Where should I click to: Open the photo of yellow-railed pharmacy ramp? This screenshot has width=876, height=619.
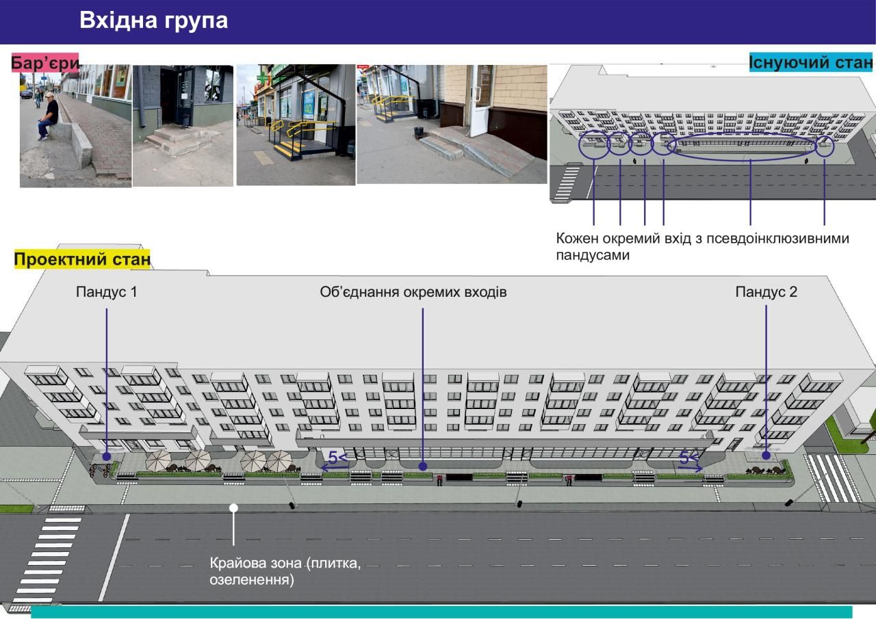click(296, 124)
